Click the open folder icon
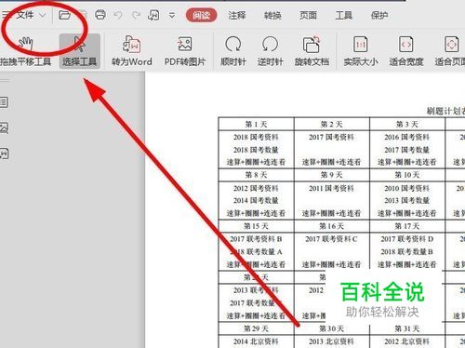The image size is (465, 348). pyautogui.click(x=64, y=15)
